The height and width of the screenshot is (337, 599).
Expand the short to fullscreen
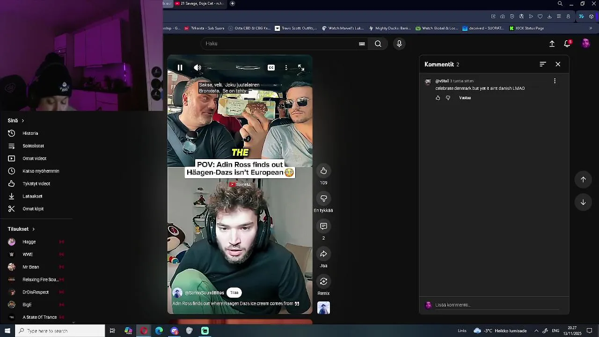(x=301, y=68)
